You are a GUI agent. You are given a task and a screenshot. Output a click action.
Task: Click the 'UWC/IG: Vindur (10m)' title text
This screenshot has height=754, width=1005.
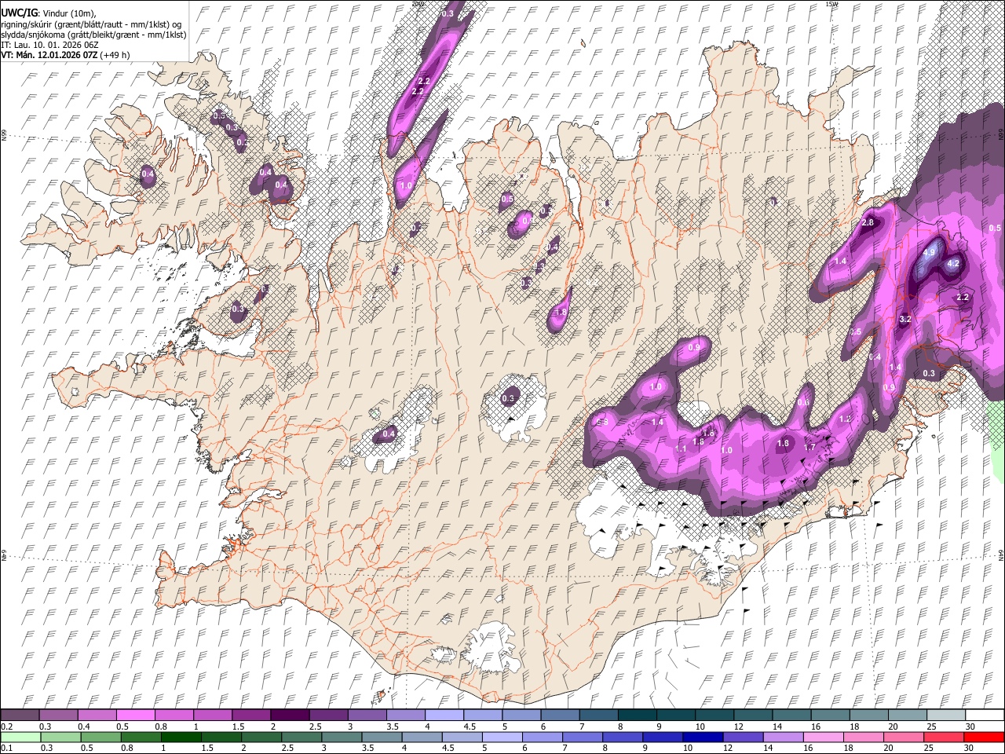click(x=49, y=13)
